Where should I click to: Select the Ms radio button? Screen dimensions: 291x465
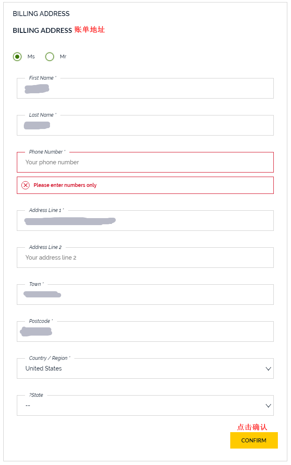point(17,57)
